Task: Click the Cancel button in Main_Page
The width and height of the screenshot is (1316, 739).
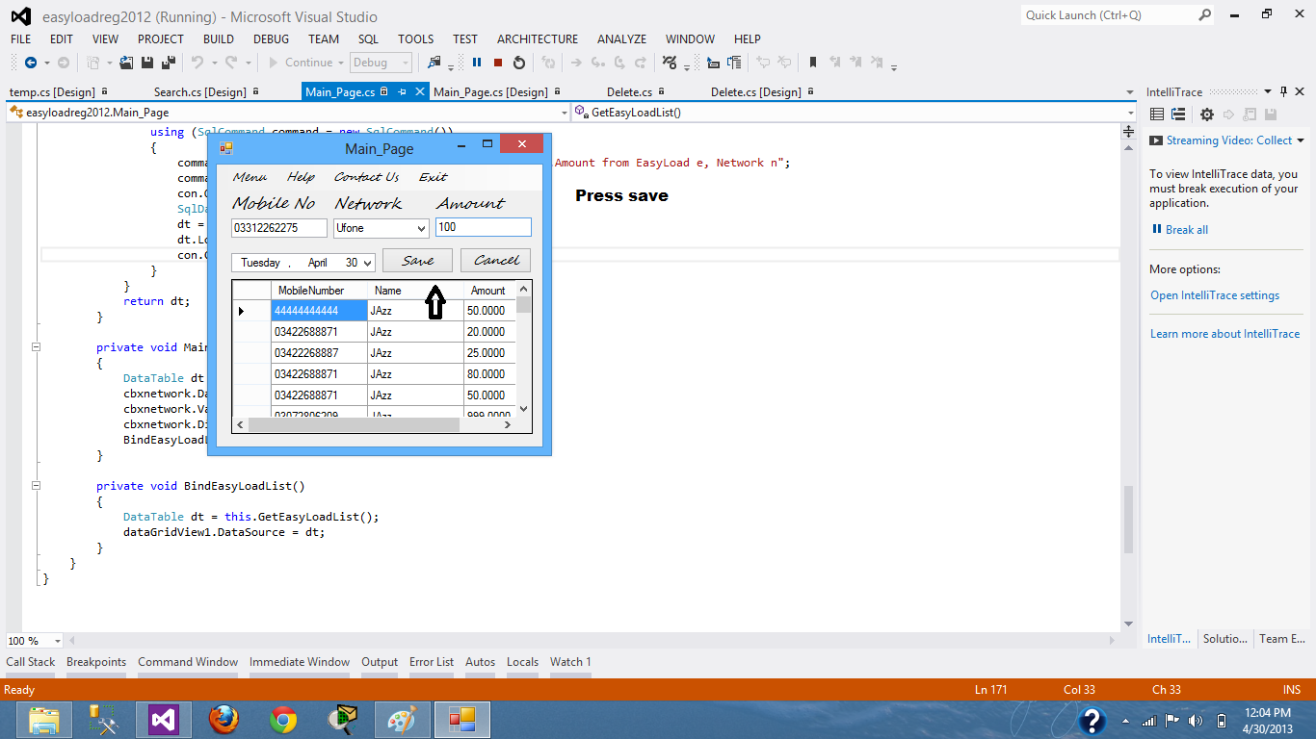Action: click(496, 260)
